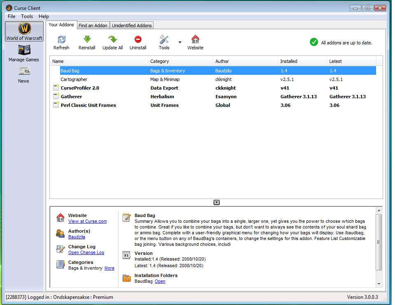Click Unit Frames category cell
Viewport: 395px width, 305px height.
tap(165, 105)
